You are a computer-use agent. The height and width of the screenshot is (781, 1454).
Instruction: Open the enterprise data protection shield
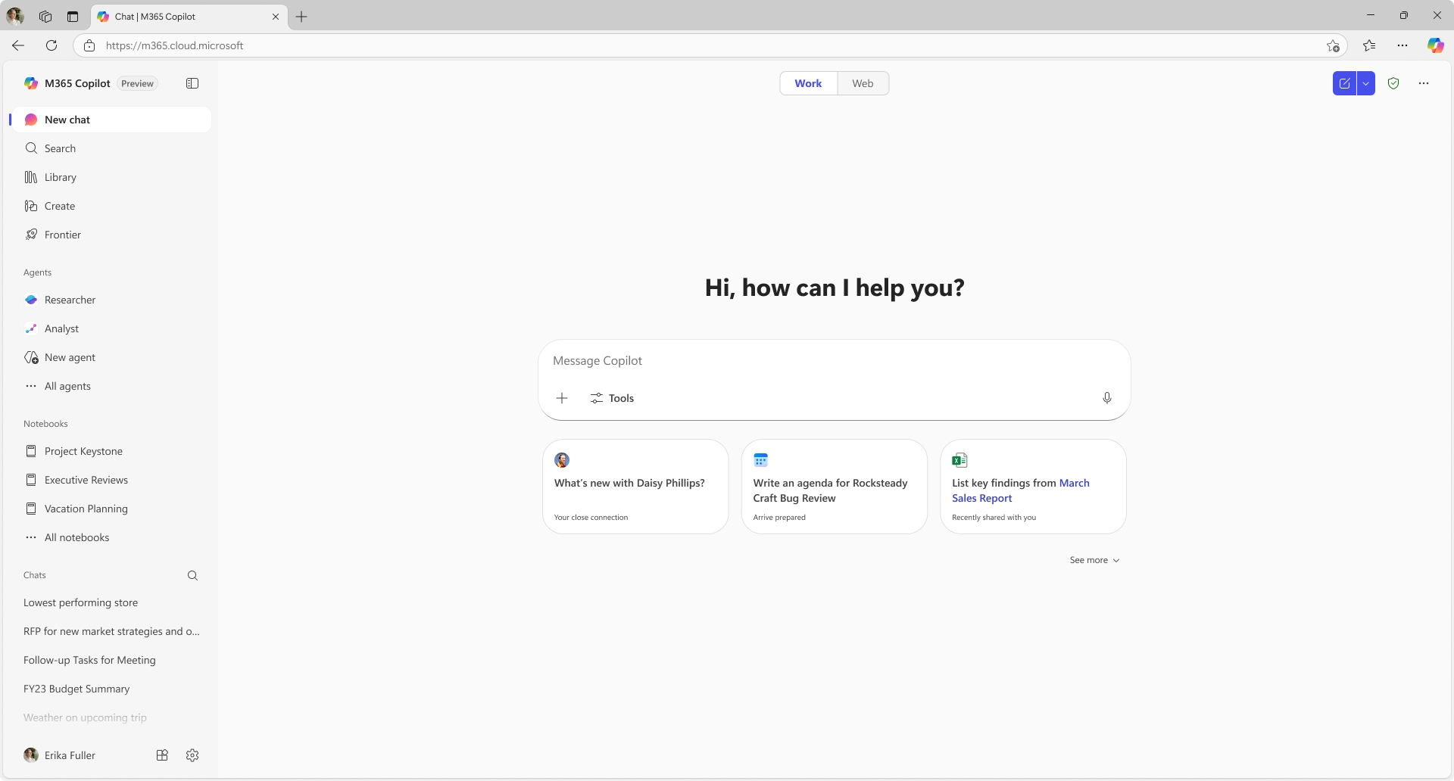tap(1393, 83)
